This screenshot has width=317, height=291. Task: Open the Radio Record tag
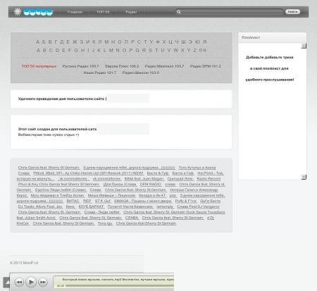click(x=209, y=179)
